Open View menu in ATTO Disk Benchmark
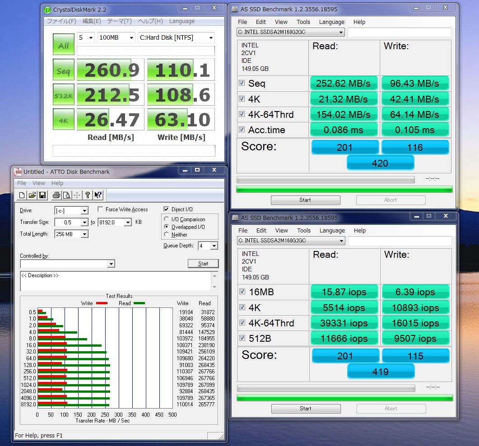This screenshot has width=479, height=446. tap(39, 183)
